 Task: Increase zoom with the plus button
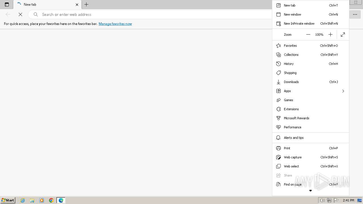(x=330, y=35)
